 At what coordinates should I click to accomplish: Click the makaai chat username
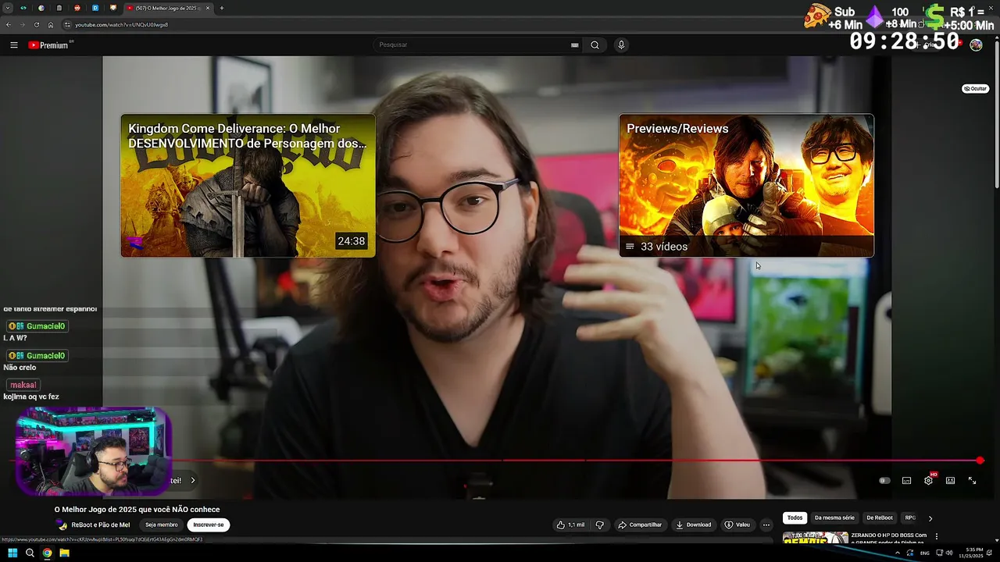pyautogui.click(x=23, y=385)
